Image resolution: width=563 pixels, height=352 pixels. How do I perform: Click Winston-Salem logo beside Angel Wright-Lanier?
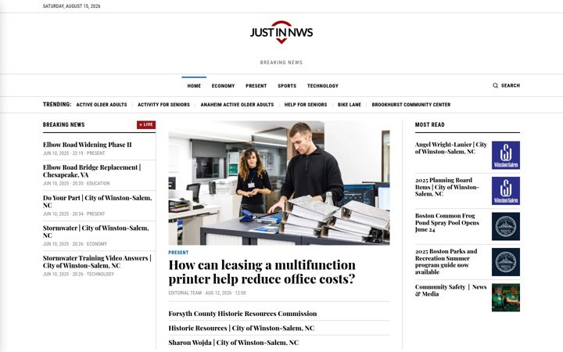click(x=506, y=155)
